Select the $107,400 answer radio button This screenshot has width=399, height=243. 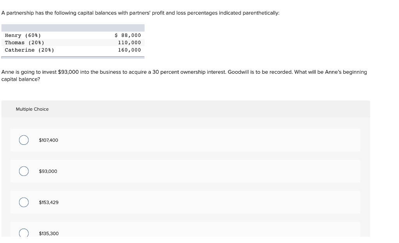[x=23, y=140]
